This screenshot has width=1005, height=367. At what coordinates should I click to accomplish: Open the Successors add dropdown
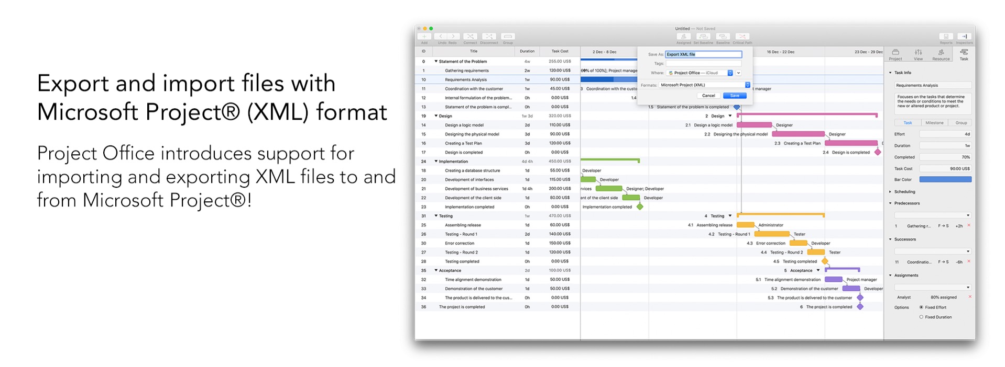click(933, 251)
